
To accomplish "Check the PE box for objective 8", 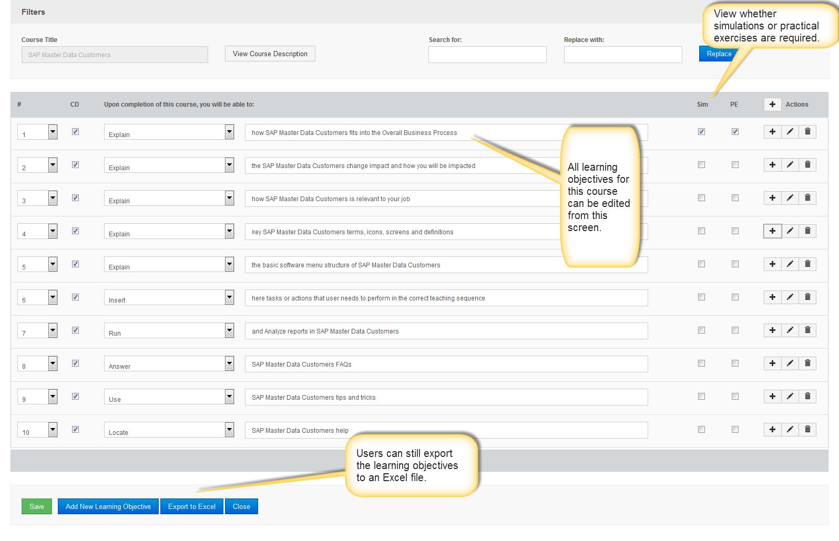I will pyautogui.click(x=735, y=363).
